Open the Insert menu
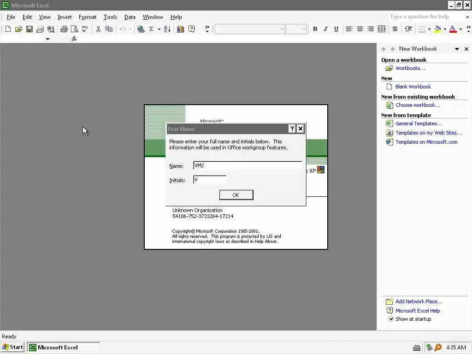The image size is (472, 354). [x=65, y=17]
